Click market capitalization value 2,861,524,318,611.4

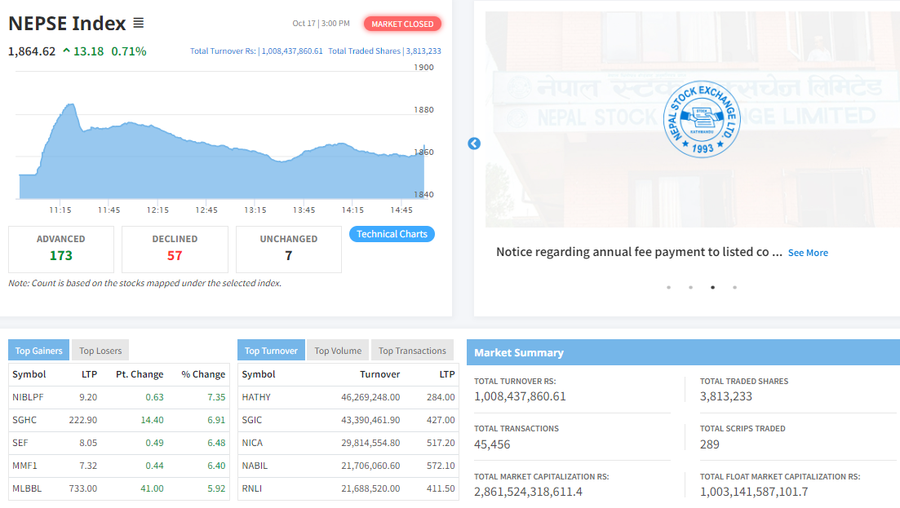pyautogui.click(x=528, y=492)
